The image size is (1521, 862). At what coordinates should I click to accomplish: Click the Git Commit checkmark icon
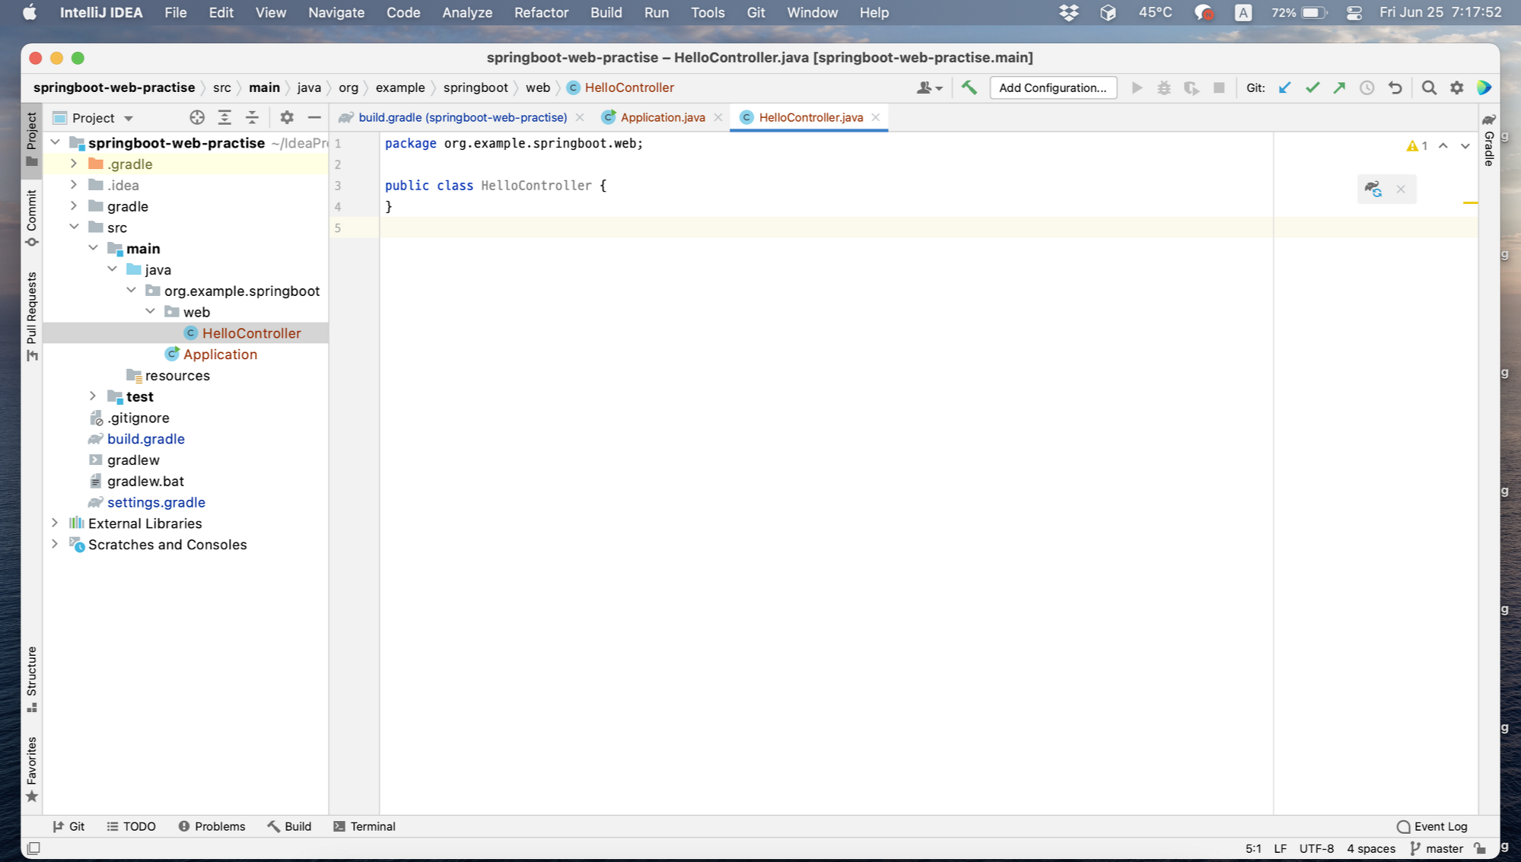(x=1312, y=87)
